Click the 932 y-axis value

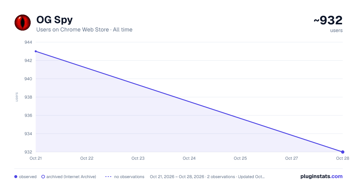(x=28, y=152)
